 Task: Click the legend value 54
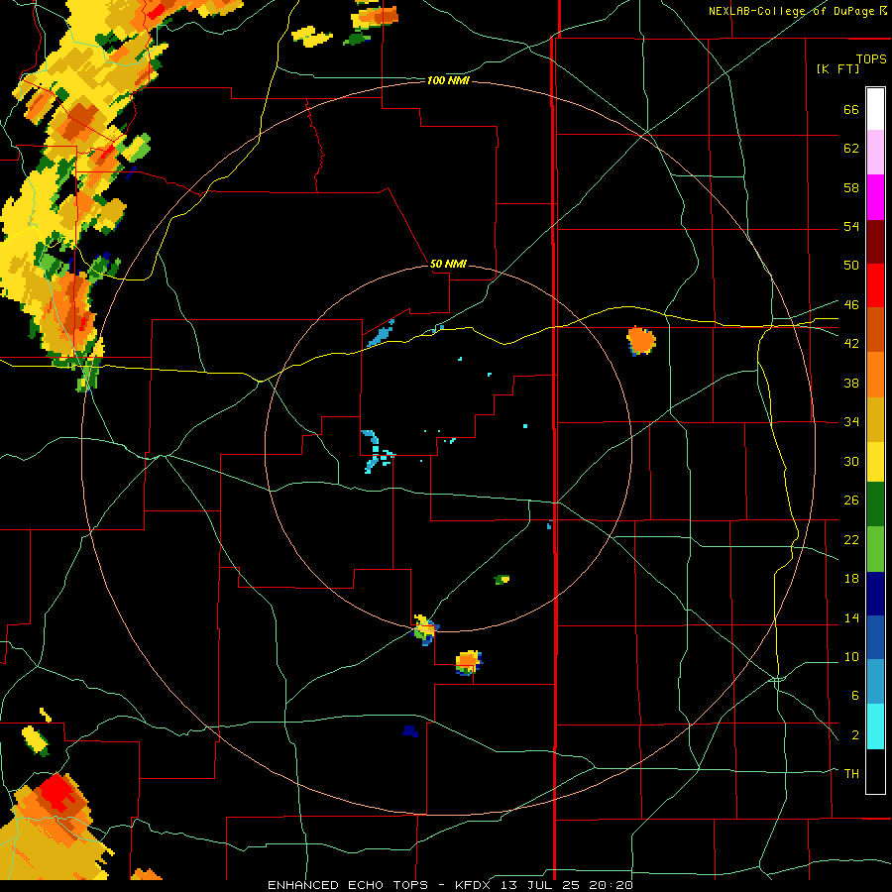click(x=851, y=226)
